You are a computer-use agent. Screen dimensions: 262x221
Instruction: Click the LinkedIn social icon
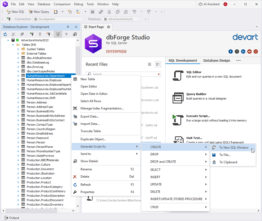243,51
